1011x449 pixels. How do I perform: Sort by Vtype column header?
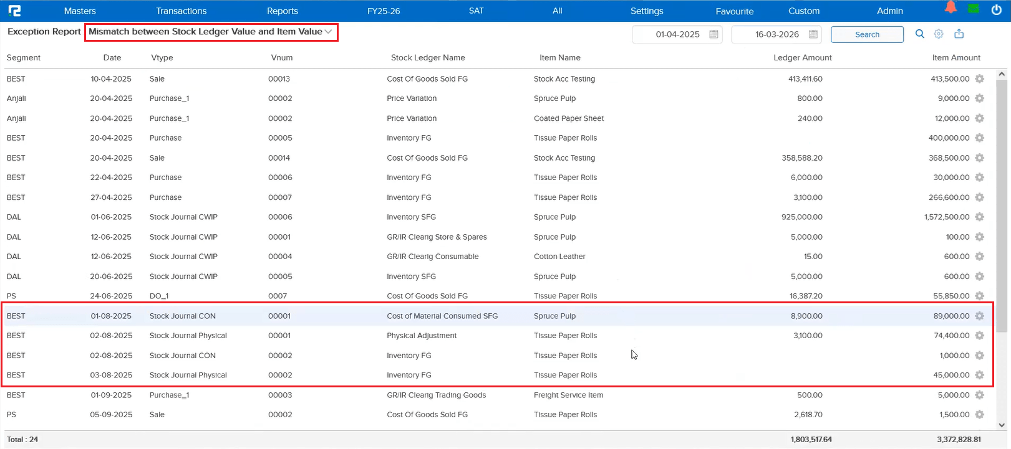click(162, 58)
